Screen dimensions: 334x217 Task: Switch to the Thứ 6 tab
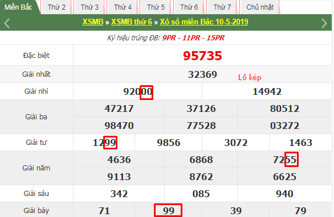pyautogui.click(x=189, y=7)
